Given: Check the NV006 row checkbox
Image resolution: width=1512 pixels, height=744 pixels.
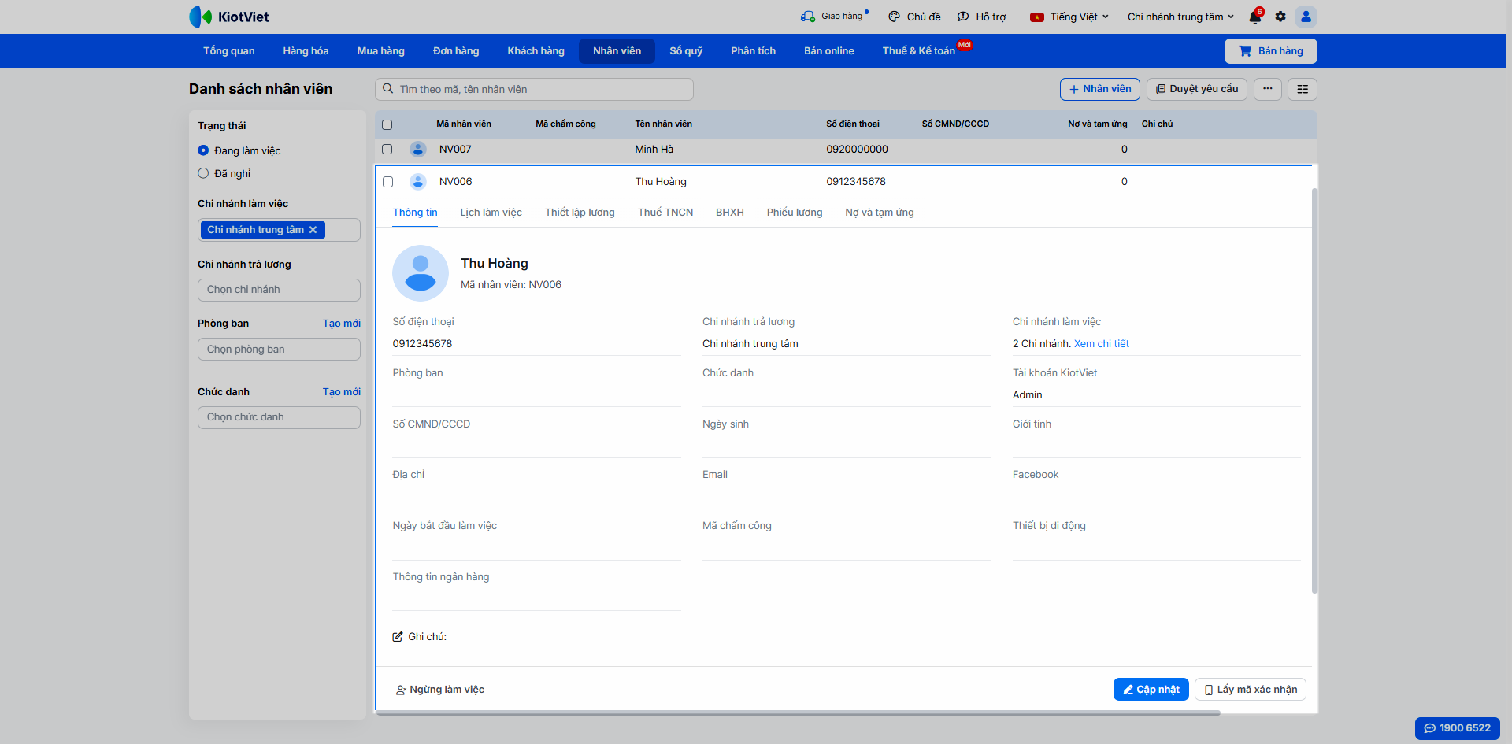Looking at the screenshot, I should click(x=387, y=182).
